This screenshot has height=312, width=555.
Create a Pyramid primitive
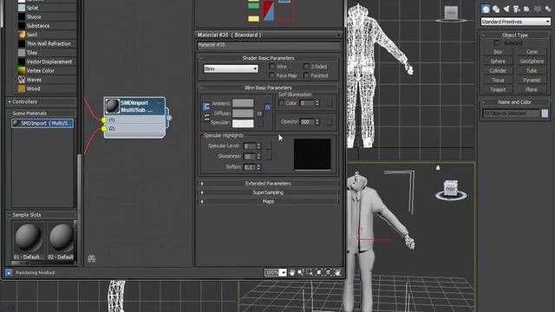click(532, 80)
